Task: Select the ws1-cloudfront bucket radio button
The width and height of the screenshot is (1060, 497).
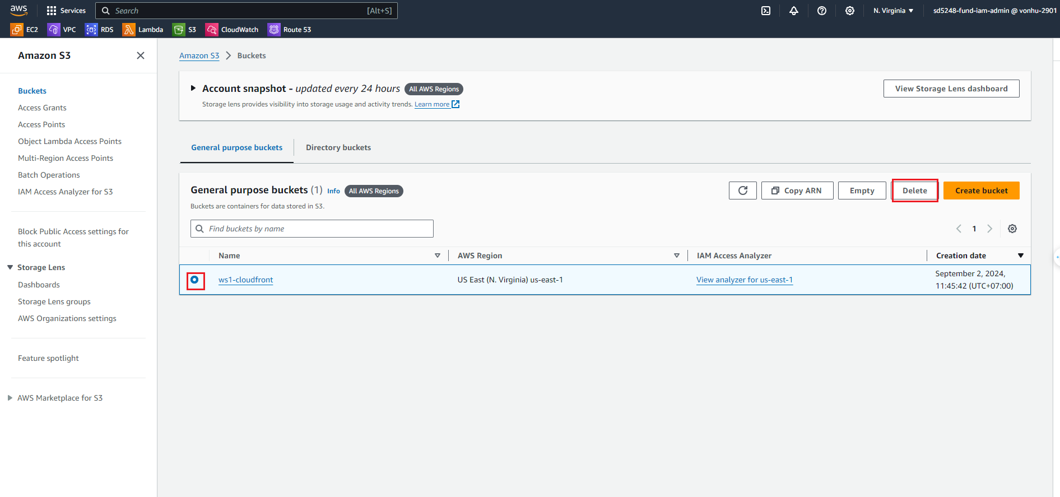Action: (194, 280)
